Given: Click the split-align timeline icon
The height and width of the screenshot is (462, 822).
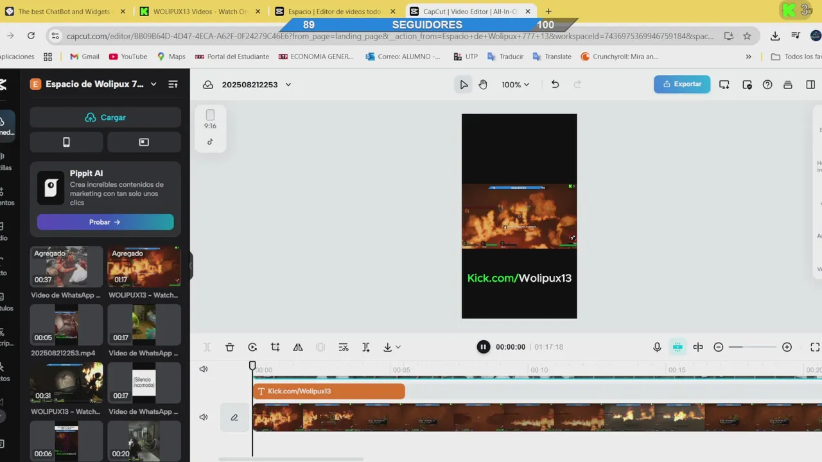Looking at the screenshot, I should coord(698,347).
